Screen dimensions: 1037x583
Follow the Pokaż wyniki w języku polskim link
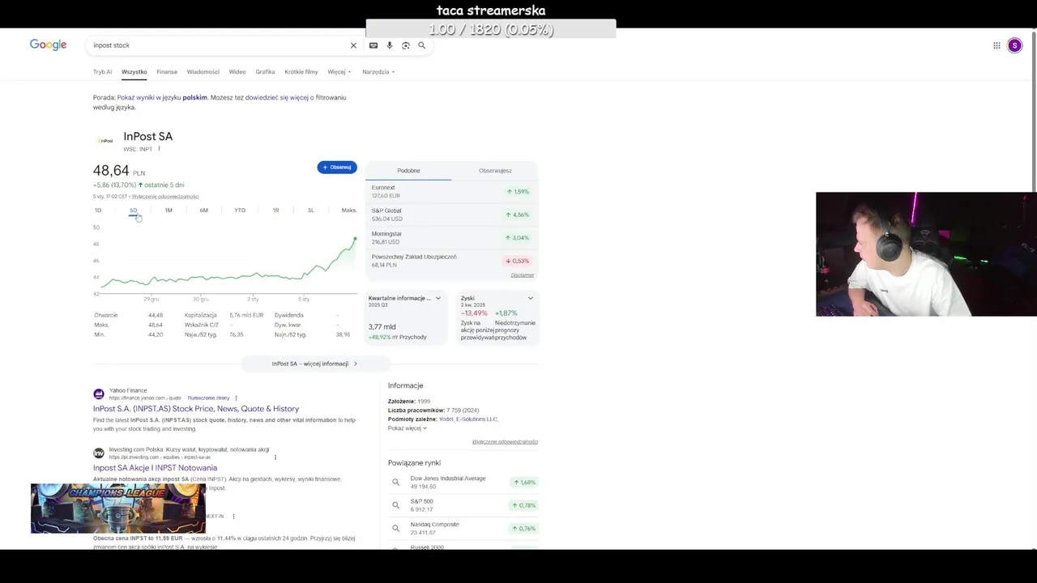tap(162, 97)
